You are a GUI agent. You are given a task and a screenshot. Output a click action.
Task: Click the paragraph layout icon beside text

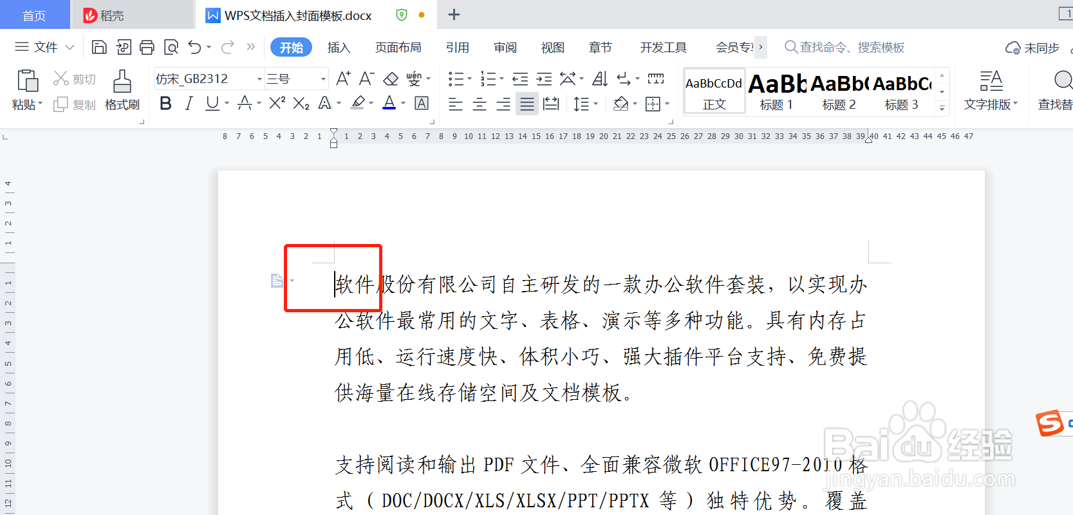[277, 281]
